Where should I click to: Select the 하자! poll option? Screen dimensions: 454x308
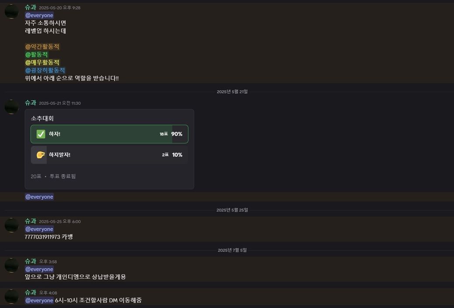click(109, 134)
